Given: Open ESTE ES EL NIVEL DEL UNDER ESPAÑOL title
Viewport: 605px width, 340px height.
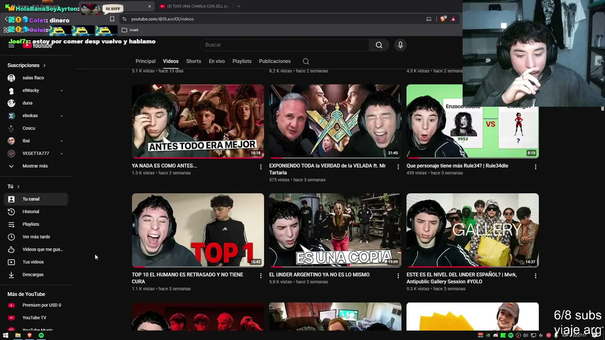Looking at the screenshot, I should click(x=462, y=278).
